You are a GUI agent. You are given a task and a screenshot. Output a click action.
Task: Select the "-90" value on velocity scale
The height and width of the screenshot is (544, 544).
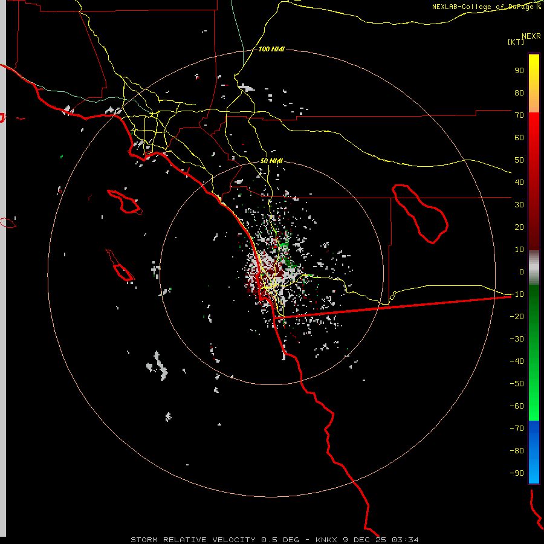517,473
